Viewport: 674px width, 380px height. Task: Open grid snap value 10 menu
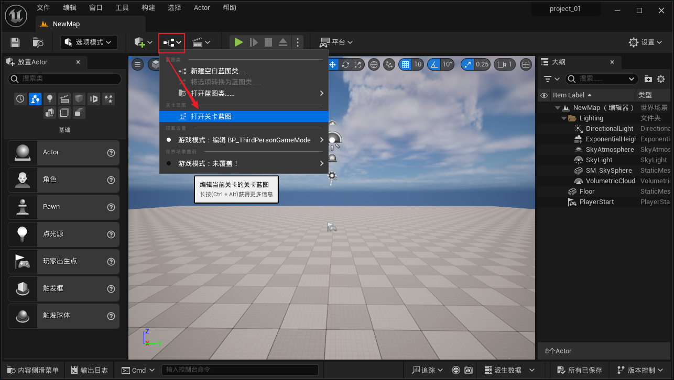[x=418, y=64]
